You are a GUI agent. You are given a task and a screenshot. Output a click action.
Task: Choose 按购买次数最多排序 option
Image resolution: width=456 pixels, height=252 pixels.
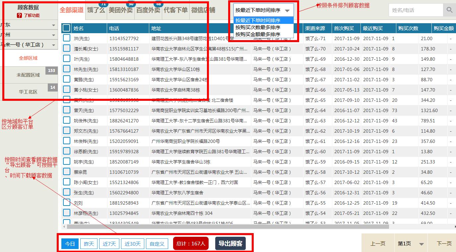264,27
